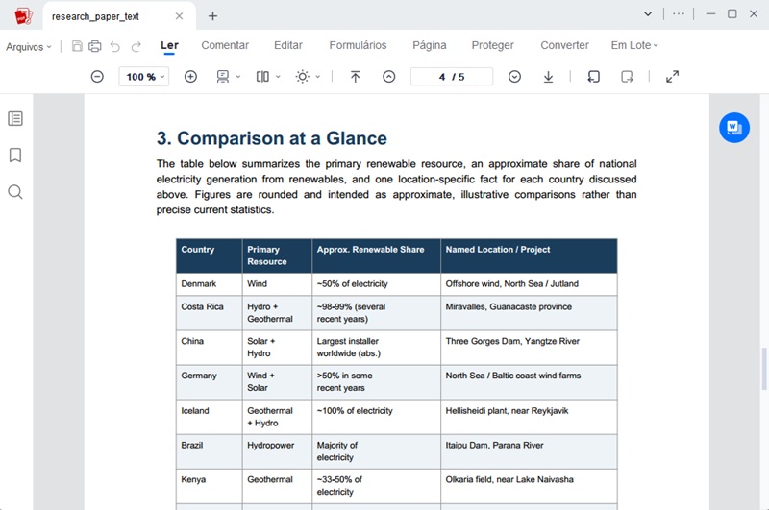Expand the reading mode dropdown arrow

(x=318, y=77)
